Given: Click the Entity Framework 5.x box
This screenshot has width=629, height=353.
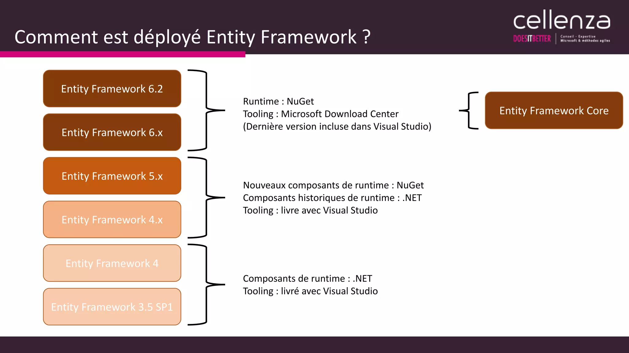Looking at the screenshot, I should pos(112,176).
